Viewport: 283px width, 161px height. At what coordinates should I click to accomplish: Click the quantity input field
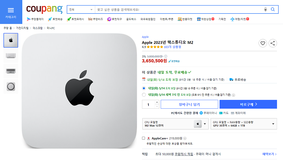pyautogui.click(x=148, y=105)
